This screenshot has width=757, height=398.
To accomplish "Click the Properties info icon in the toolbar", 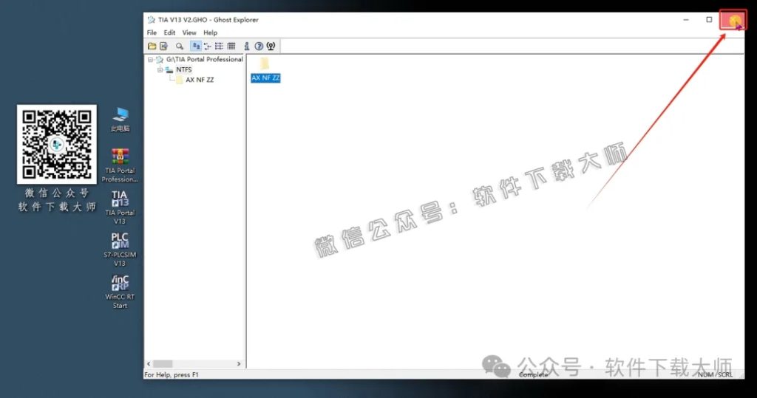I will (247, 47).
